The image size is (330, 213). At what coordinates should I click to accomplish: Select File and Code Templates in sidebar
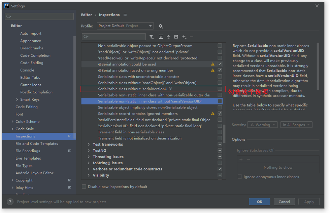[x=37, y=143]
